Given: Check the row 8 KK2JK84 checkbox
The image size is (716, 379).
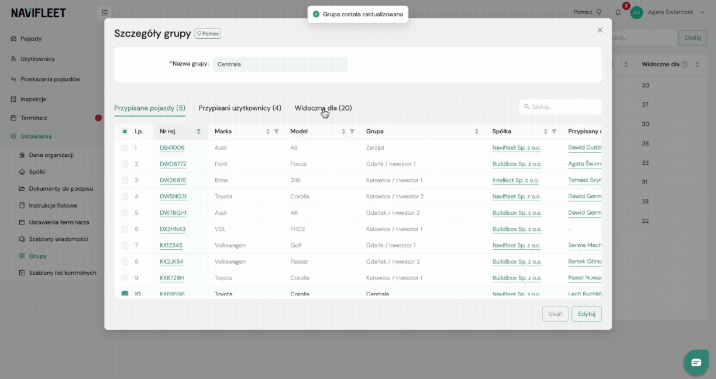Looking at the screenshot, I should click(x=125, y=261).
